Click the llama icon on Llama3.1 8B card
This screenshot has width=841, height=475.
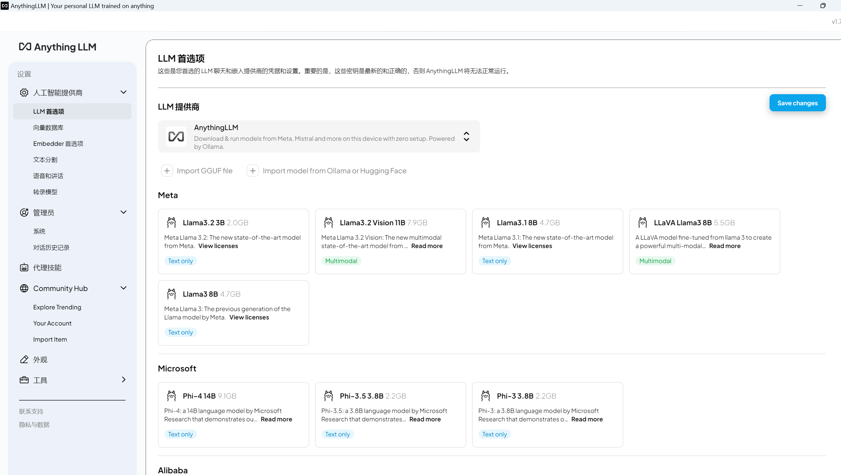(486, 222)
